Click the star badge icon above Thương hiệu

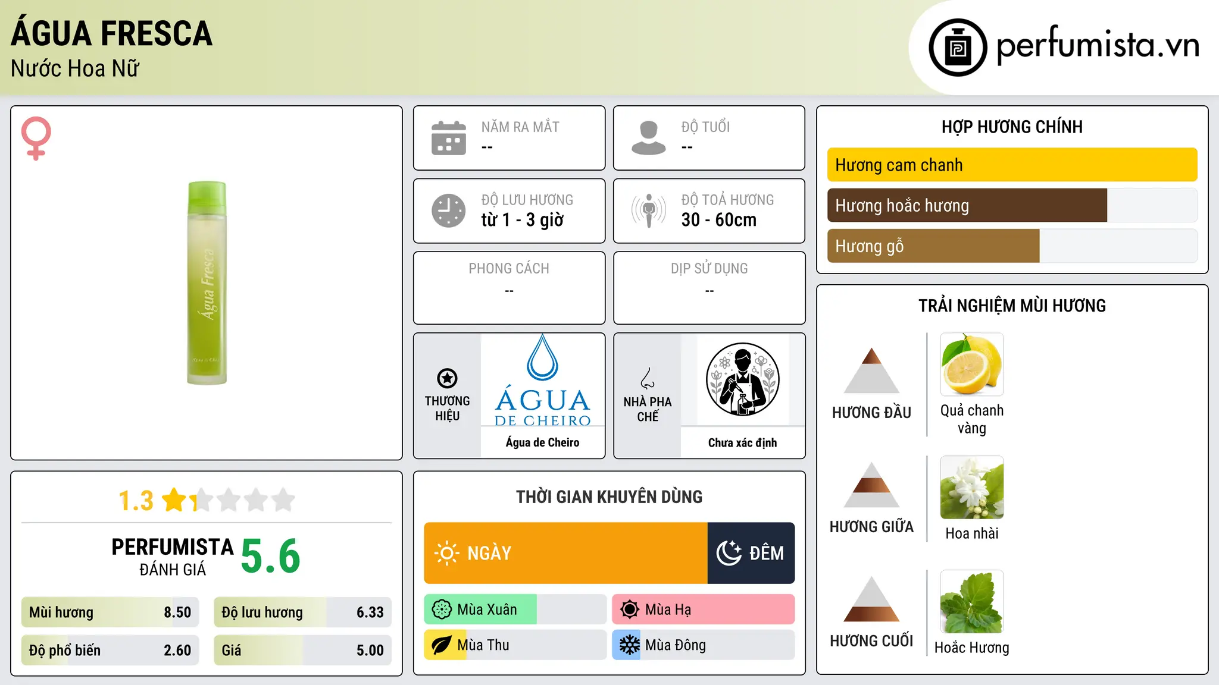[x=447, y=378]
